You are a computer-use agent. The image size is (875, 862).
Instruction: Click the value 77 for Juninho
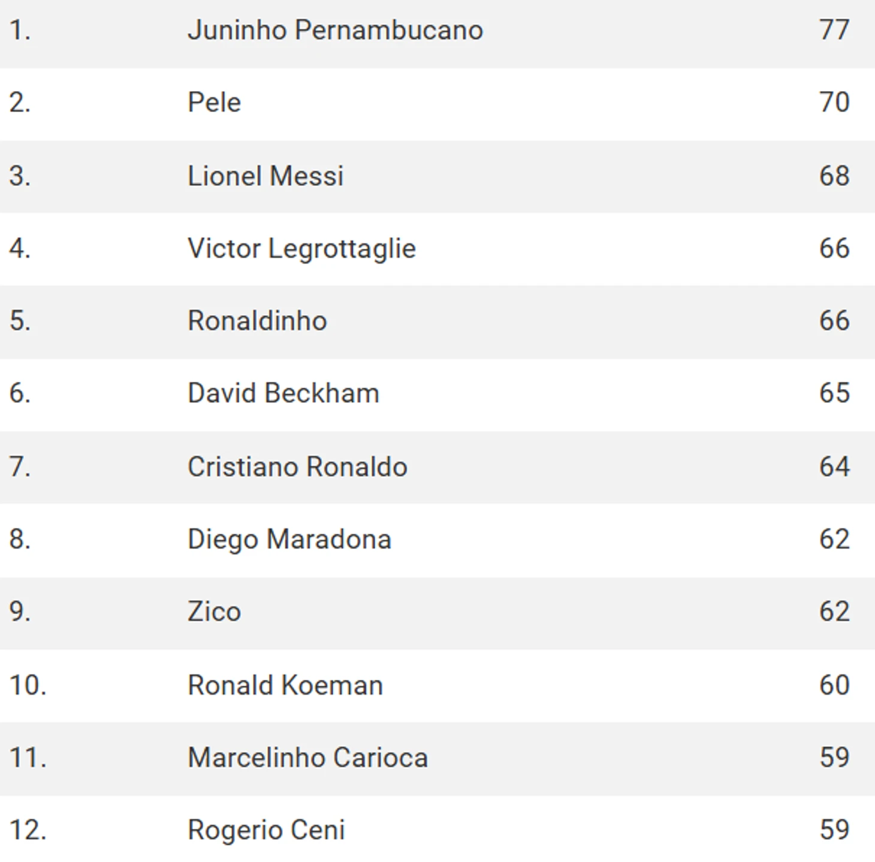pos(834,30)
